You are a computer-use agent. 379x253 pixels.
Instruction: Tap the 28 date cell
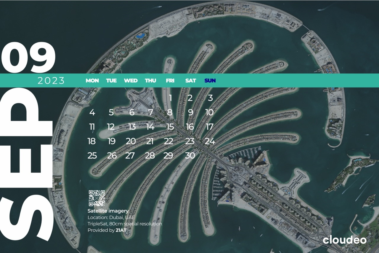coord(150,156)
